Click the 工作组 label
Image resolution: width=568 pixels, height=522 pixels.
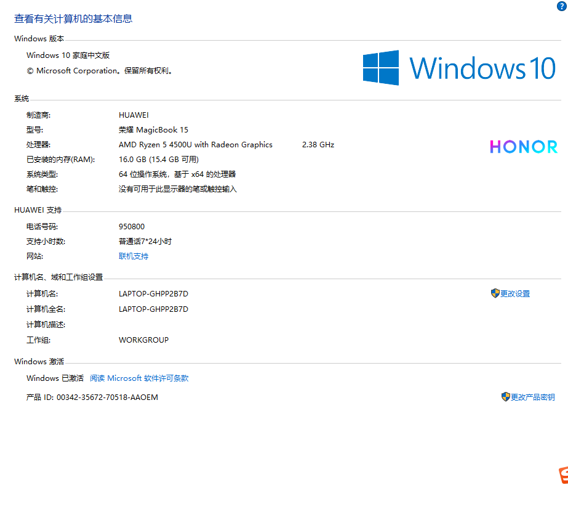(38, 340)
